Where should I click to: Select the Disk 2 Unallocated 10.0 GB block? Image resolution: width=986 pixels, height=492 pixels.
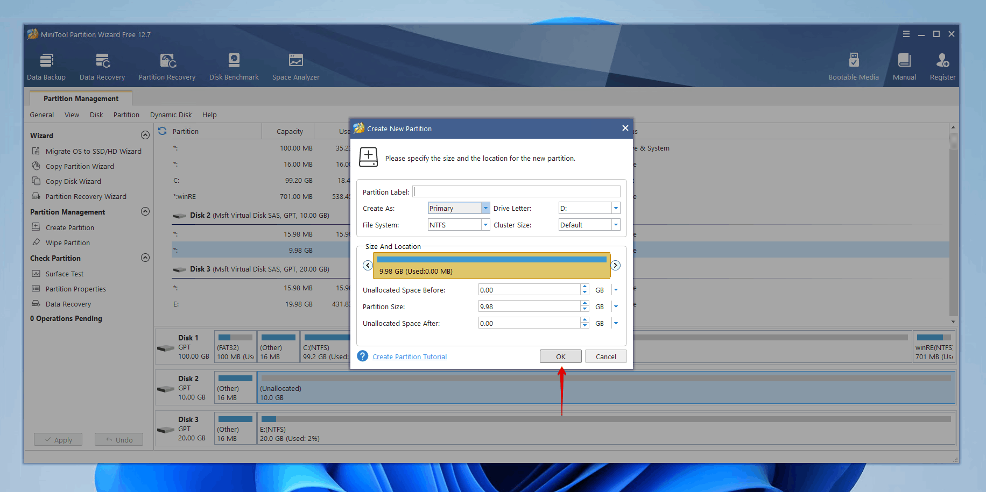click(x=606, y=388)
